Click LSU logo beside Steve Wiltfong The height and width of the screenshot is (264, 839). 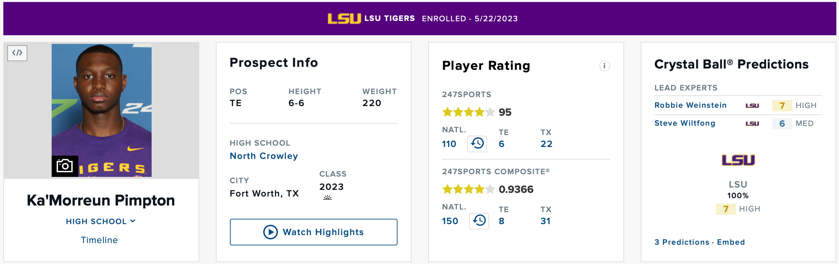coord(752,124)
